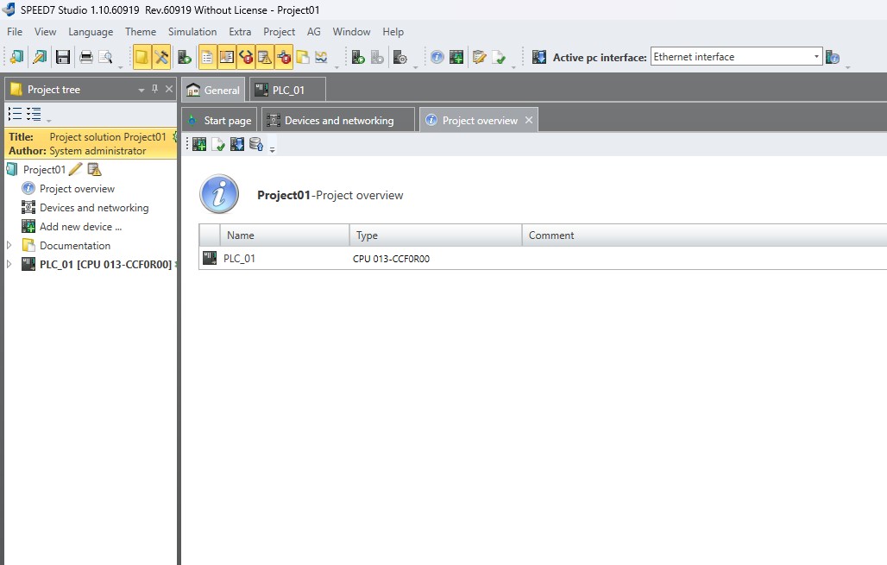Switch to the PLC_01 tab
The width and height of the screenshot is (887, 565).
coord(287,90)
